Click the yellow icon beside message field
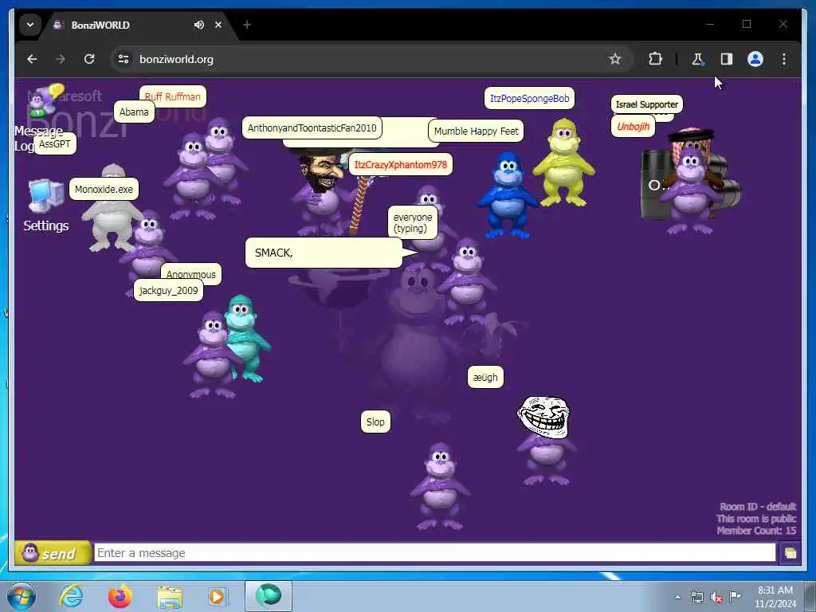Screen dimensions: 816x612 (790, 553)
